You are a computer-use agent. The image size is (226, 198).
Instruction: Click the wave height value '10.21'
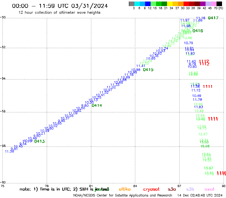(41, 133)
